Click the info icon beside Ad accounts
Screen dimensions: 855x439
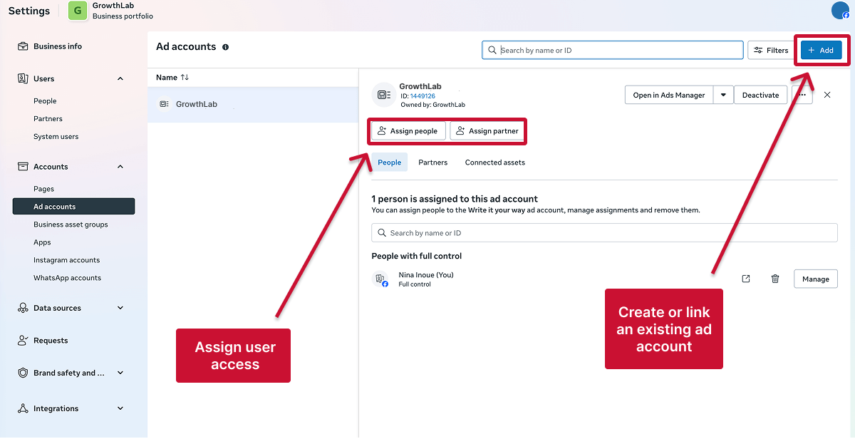[225, 47]
